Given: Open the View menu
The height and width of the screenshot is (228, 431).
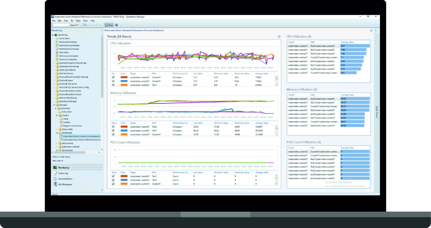Looking at the screenshot, I should [66, 21].
